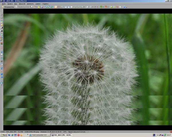Click the left green arrow icon in toolbar
172x137 pixels.
[111, 7]
